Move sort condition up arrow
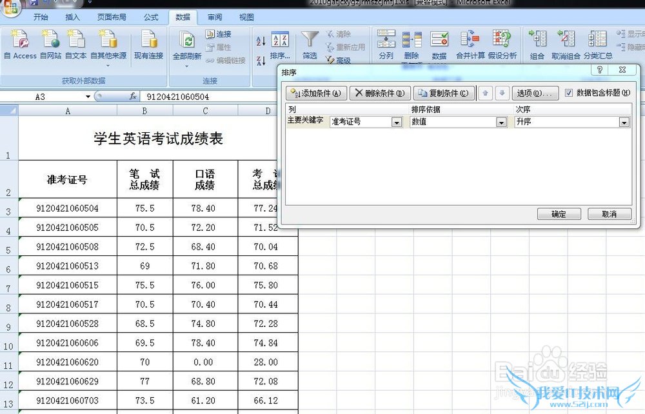The height and width of the screenshot is (414, 645). (x=486, y=93)
